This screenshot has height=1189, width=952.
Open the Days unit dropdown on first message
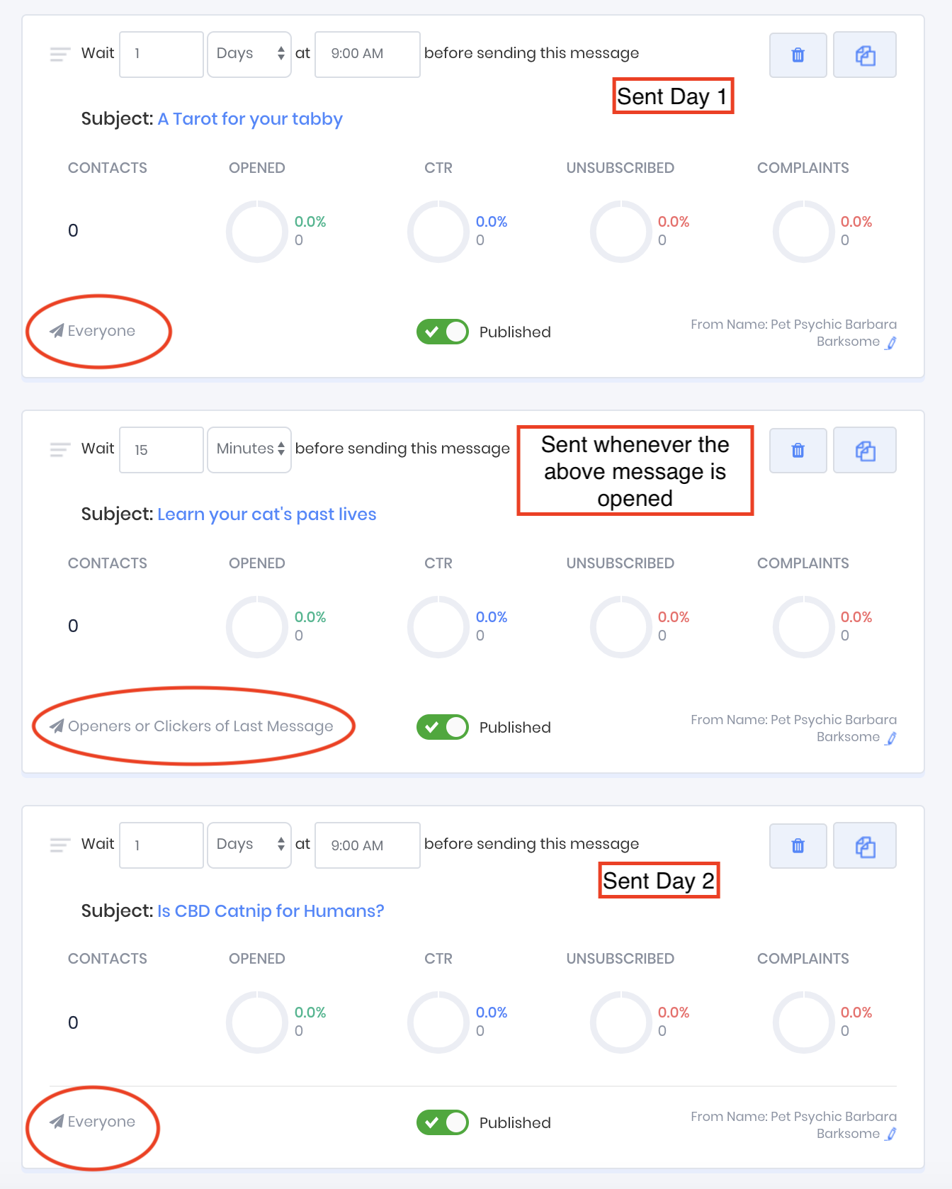coord(249,54)
